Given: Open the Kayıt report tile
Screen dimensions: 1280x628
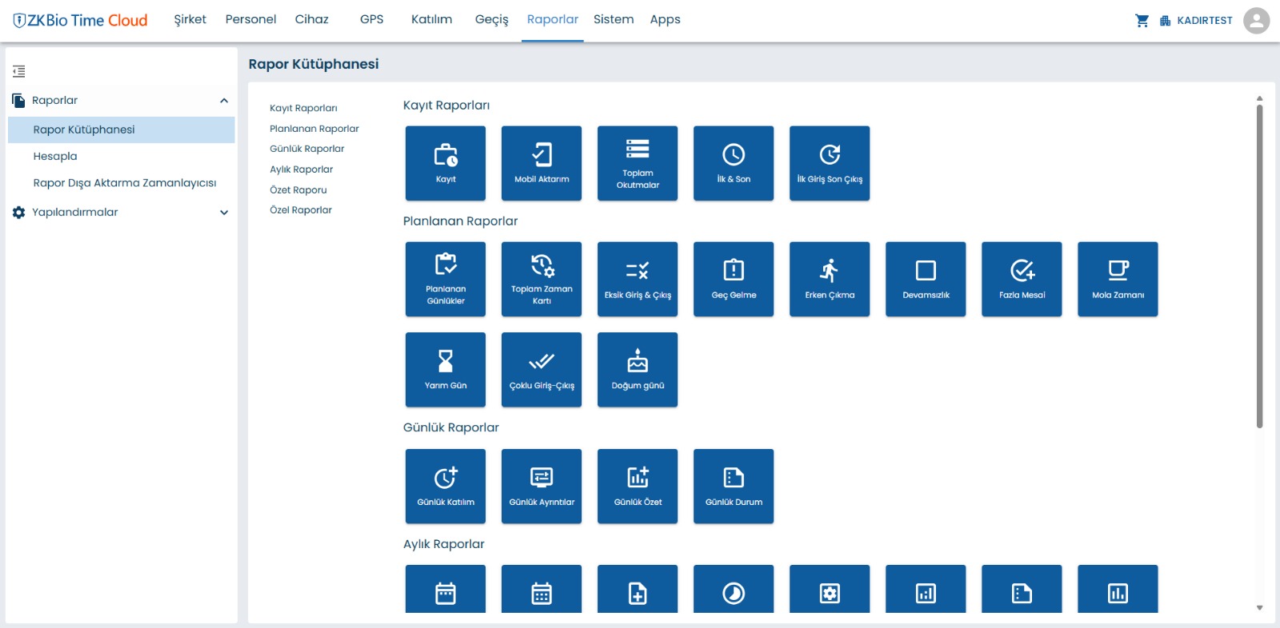Looking at the screenshot, I should coord(445,163).
